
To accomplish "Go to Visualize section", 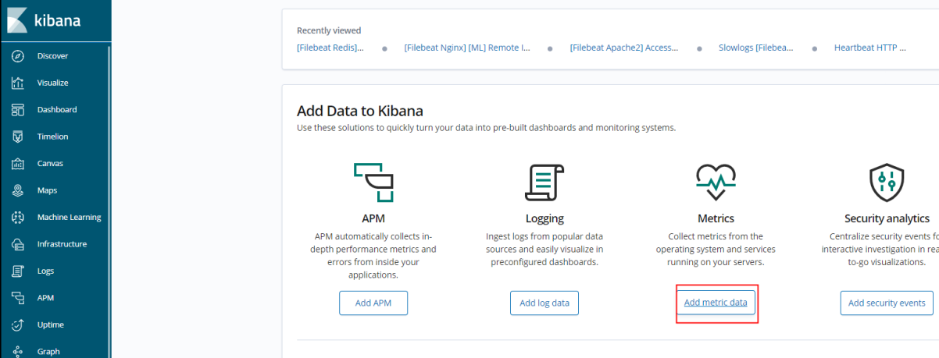I will 52,83.
